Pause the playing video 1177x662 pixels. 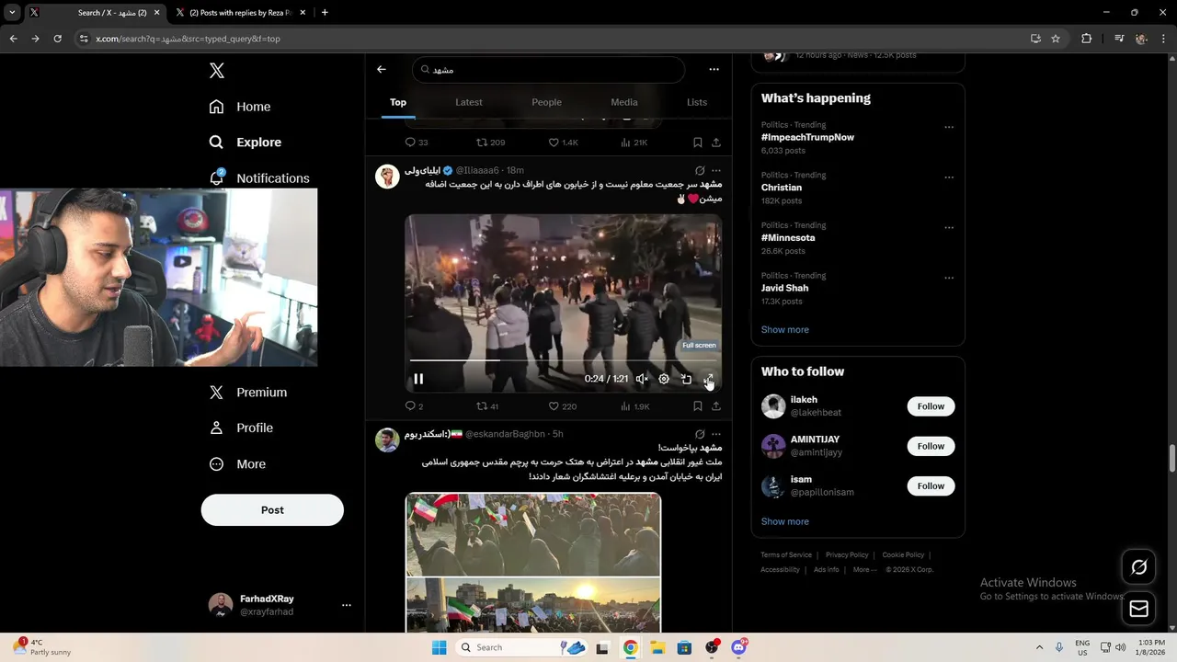pos(418,379)
